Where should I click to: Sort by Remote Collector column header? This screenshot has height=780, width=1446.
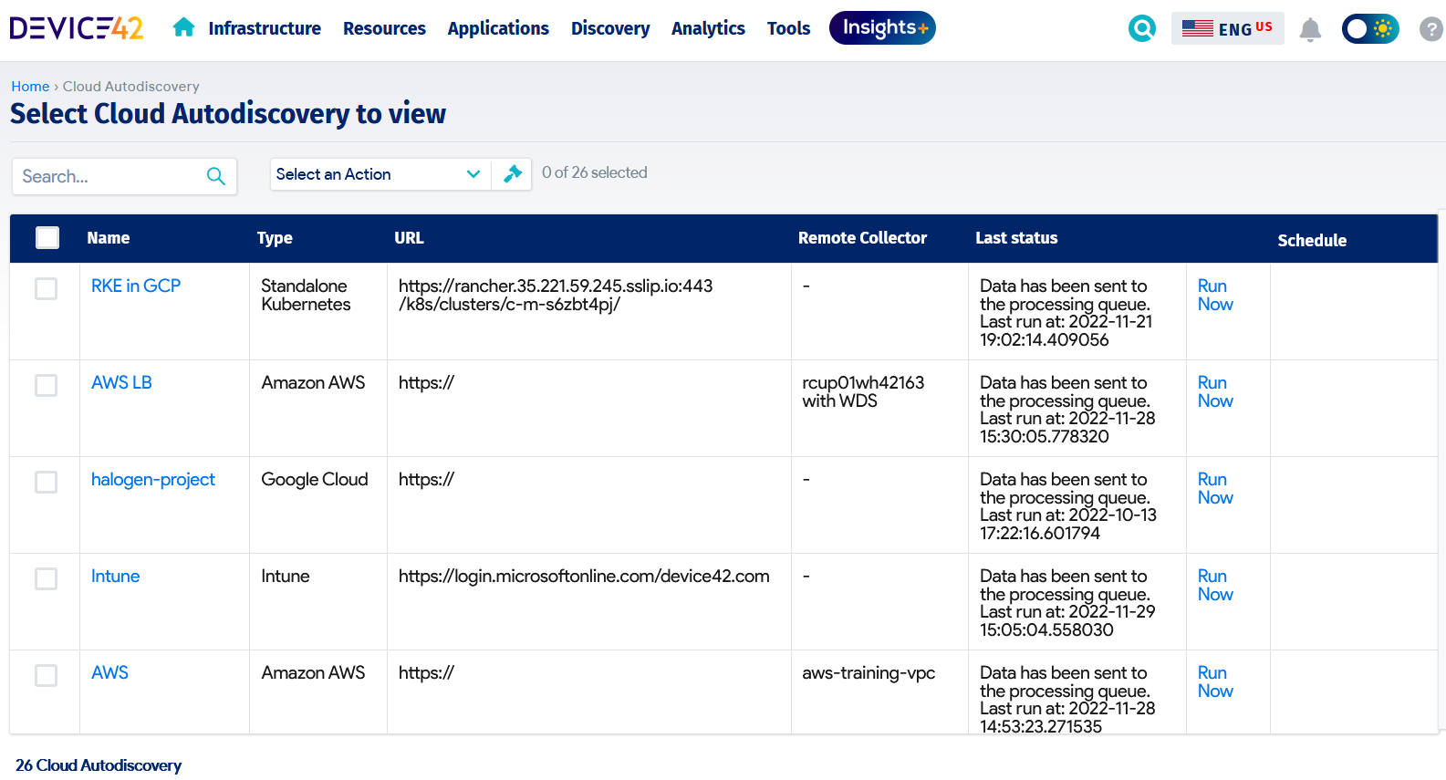click(x=862, y=238)
